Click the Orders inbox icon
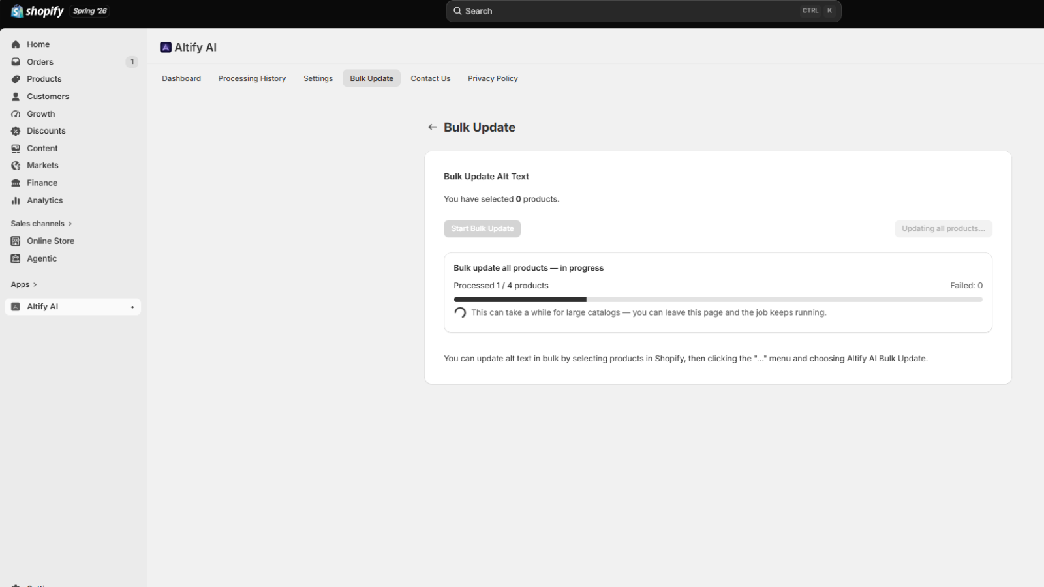 click(x=16, y=62)
